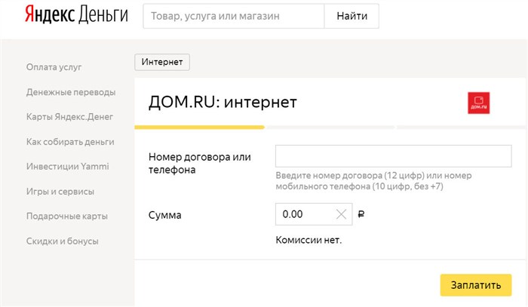This screenshot has width=528, height=307.
Task: Open the Интернет category tag
Action: 162,62
